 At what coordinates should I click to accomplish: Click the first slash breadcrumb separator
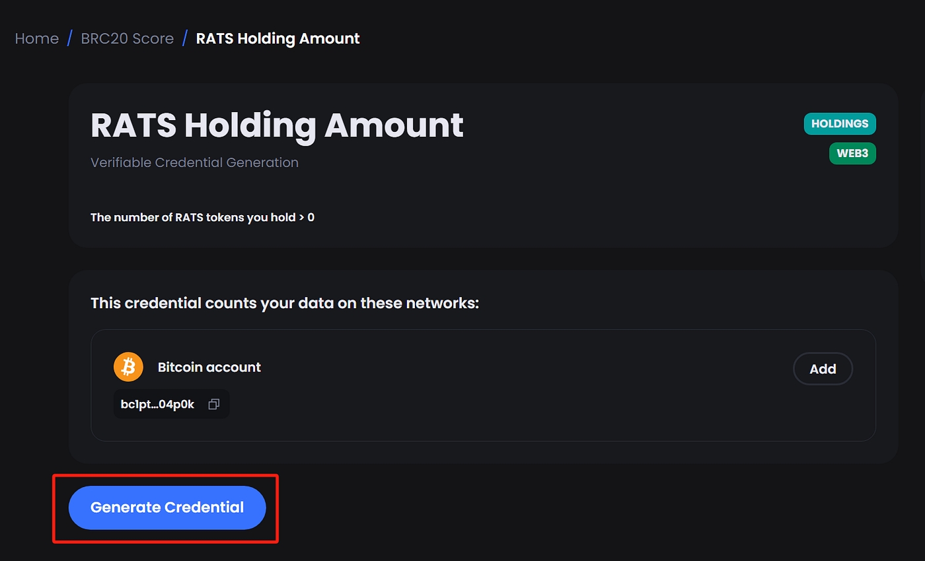(x=70, y=38)
